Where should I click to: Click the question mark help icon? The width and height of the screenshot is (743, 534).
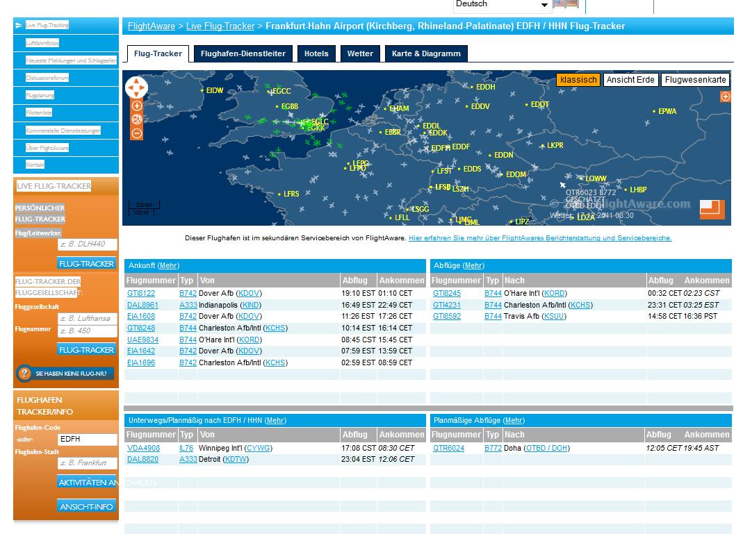click(x=24, y=374)
